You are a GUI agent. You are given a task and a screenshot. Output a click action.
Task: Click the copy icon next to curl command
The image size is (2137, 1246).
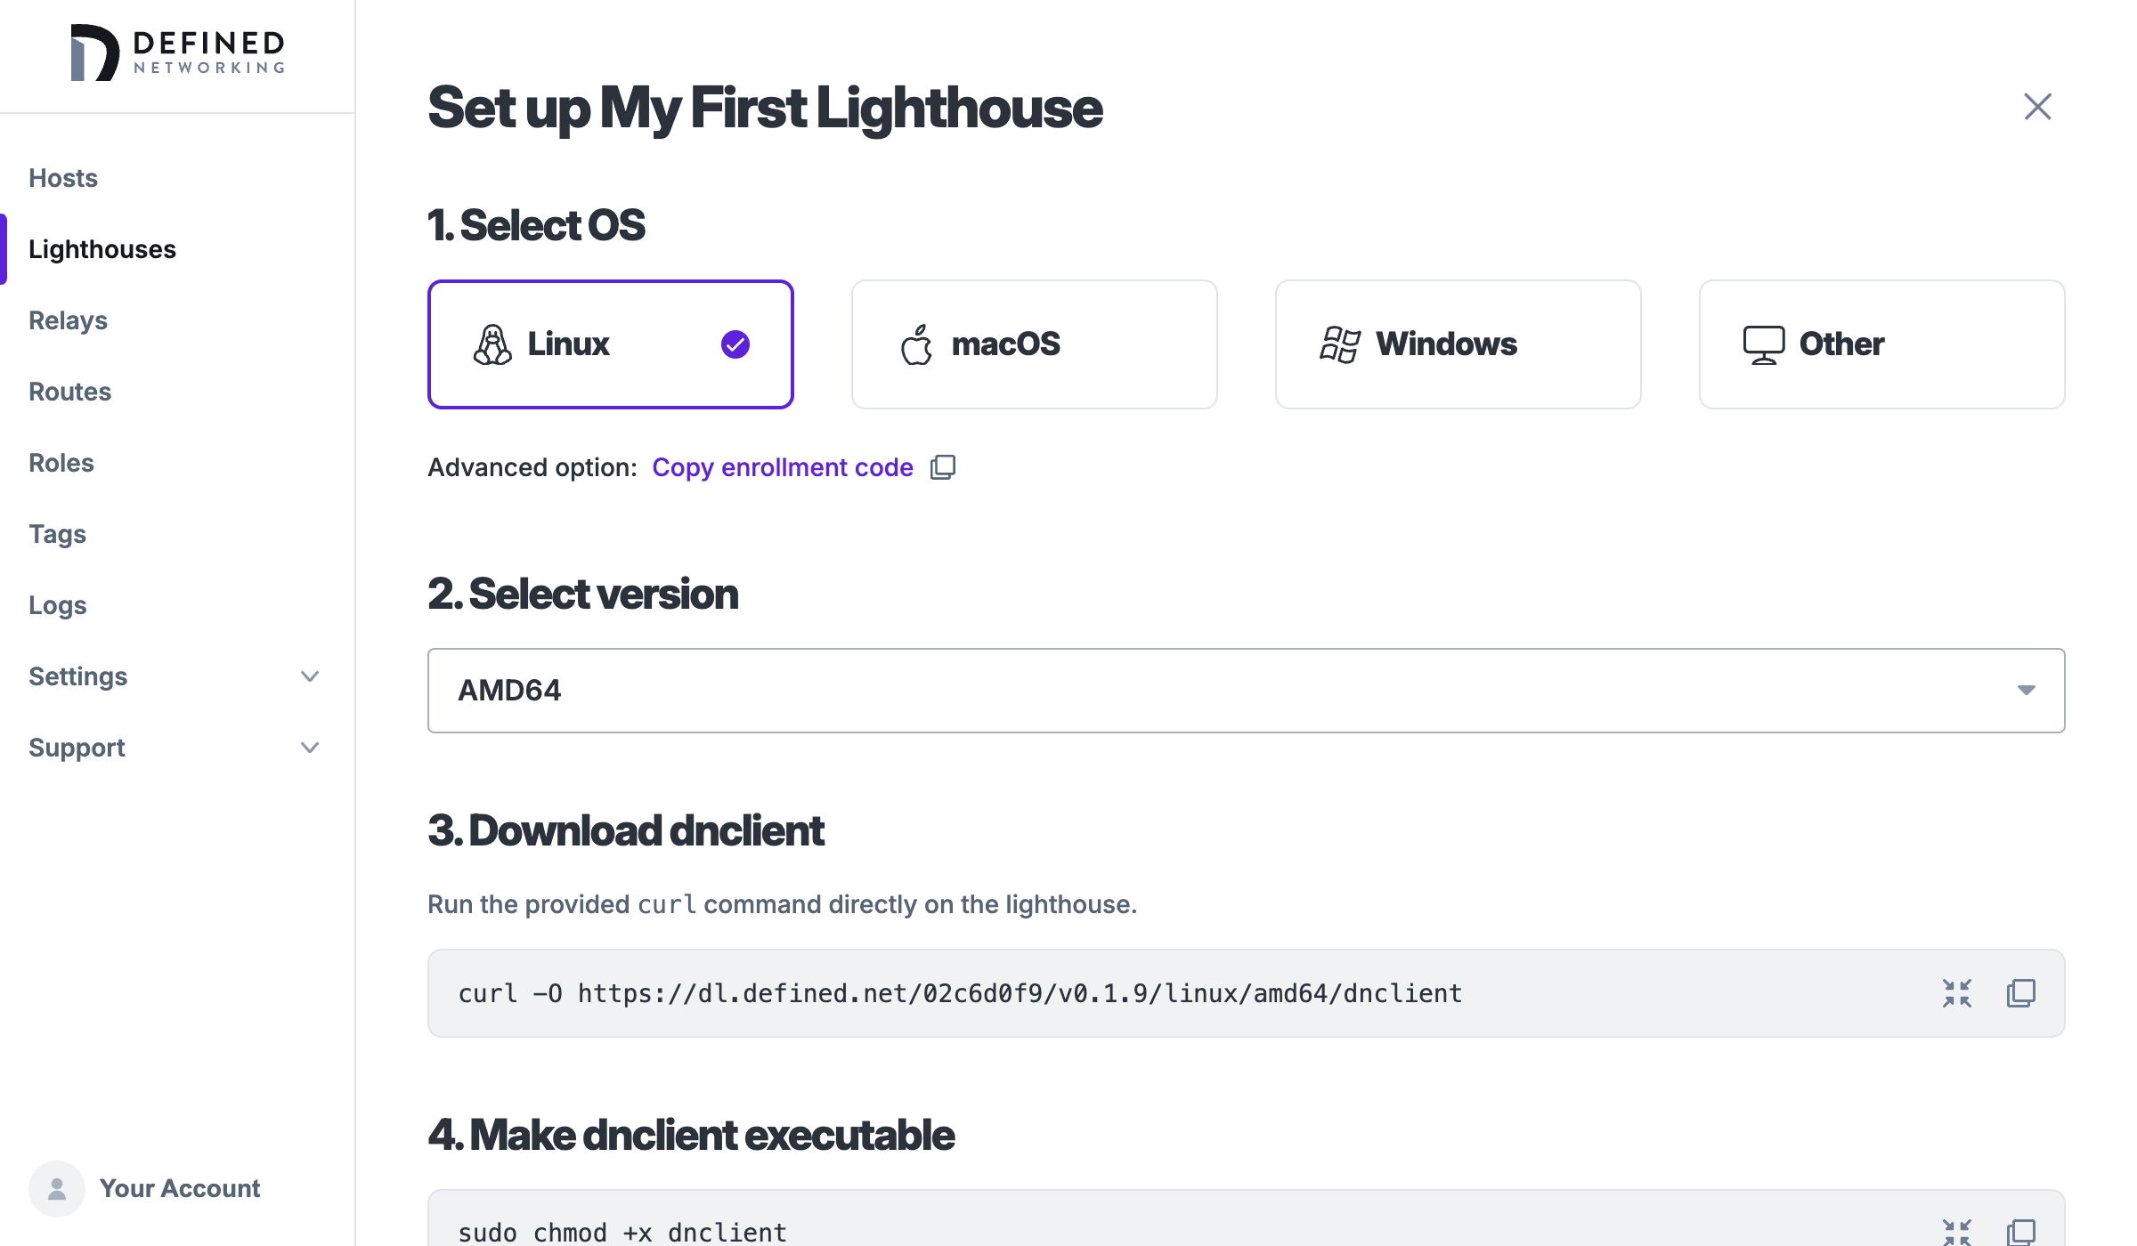tap(2021, 992)
